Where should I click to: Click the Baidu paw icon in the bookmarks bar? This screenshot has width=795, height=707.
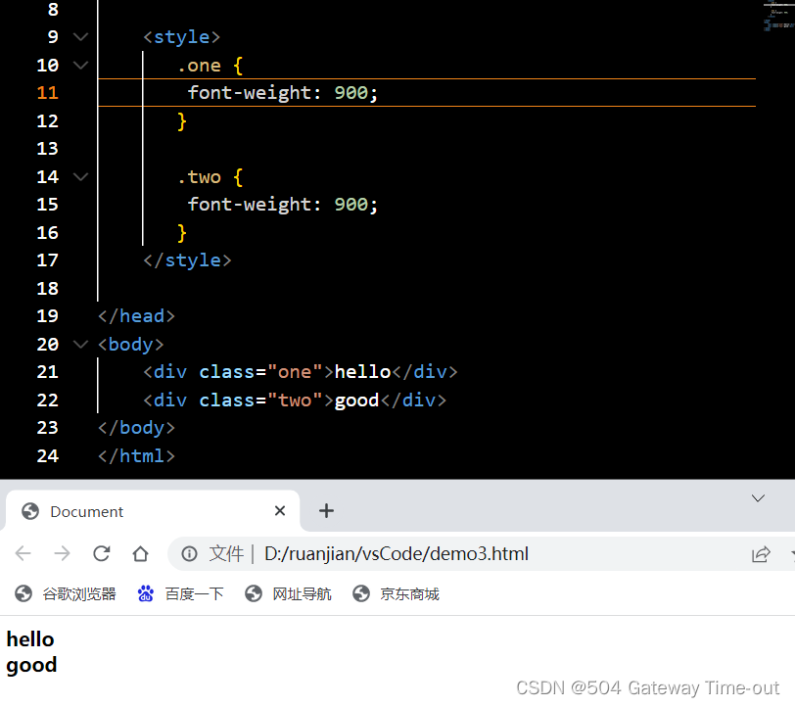(146, 593)
